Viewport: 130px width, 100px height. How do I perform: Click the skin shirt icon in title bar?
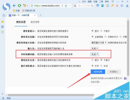click(x=113, y=1)
